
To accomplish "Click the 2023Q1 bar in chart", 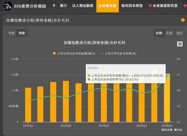I will (x=28, y=105).
